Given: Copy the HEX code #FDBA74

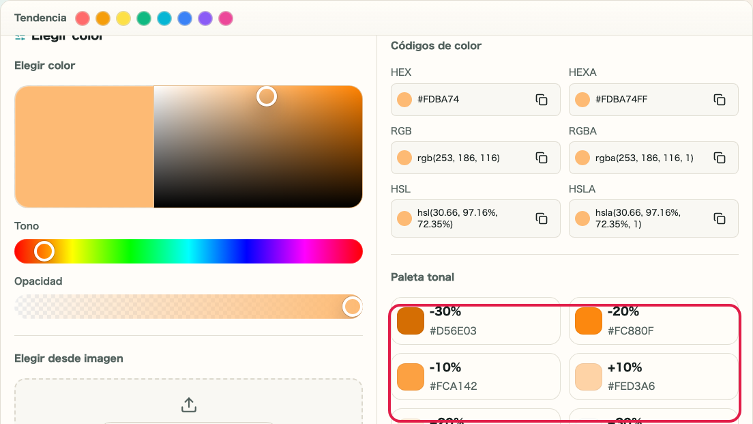Looking at the screenshot, I should [542, 100].
